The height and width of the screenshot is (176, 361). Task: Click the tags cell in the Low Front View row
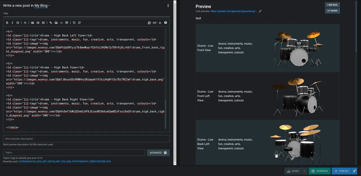(235, 48)
